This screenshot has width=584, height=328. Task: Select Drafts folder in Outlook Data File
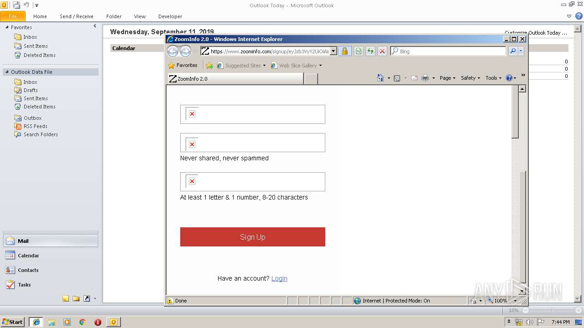click(31, 90)
